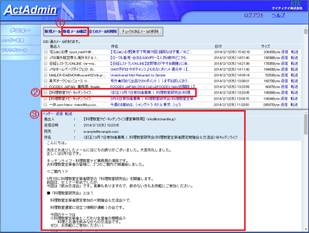Click the 差出人 column header
This screenshot has height=233, width=309.
coord(55,46)
